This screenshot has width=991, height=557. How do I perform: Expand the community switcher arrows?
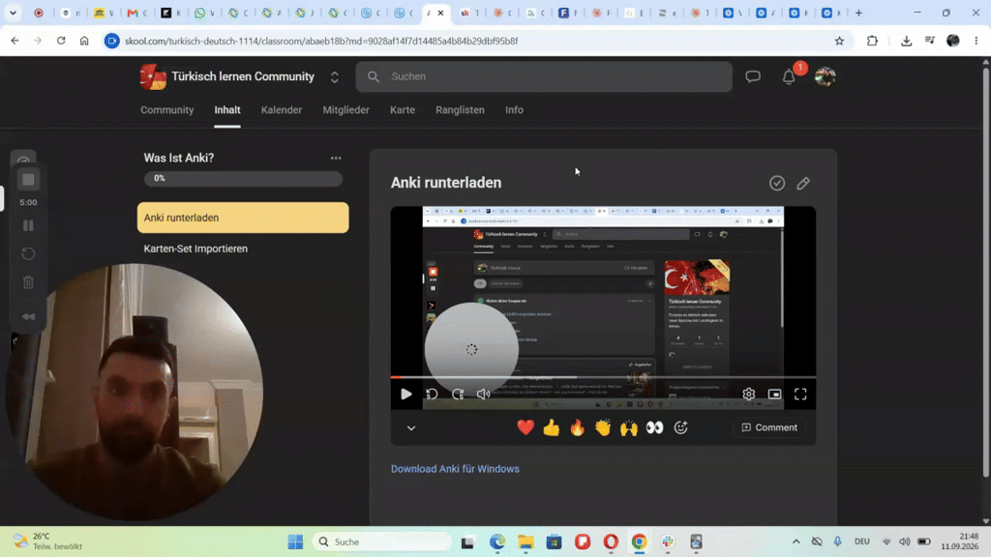[x=334, y=77]
